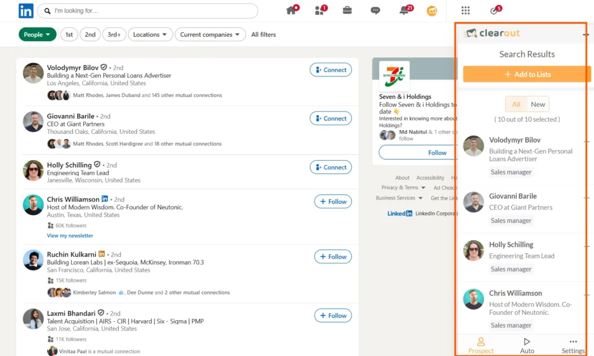Open the Jobs briefcase icon
This screenshot has width=594, height=356.
click(x=347, y=10)
